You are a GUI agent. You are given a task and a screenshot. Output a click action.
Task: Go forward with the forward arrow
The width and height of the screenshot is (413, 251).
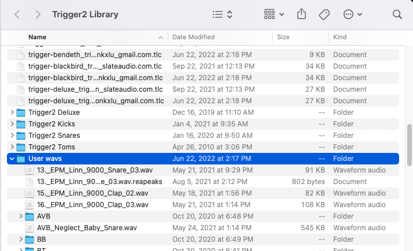click(38, 14)
